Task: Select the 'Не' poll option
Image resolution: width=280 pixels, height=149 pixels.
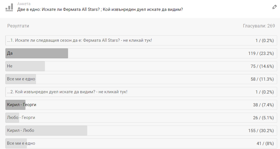Action: tap(141, 66)
